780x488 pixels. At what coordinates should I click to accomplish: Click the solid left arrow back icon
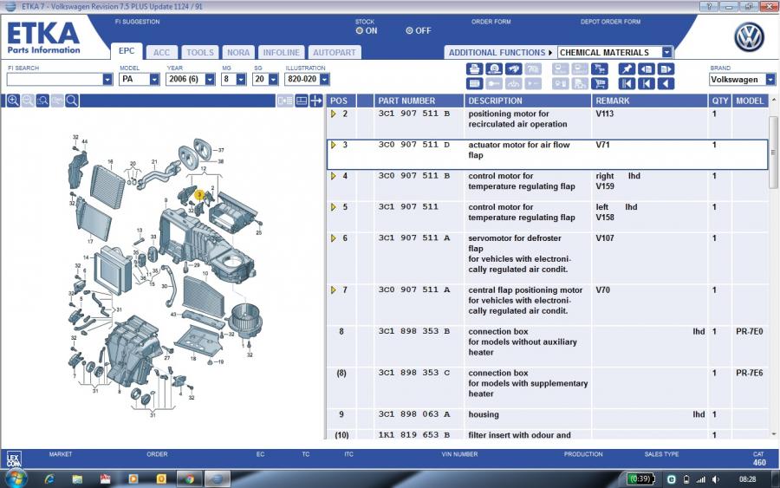point(666,84)
